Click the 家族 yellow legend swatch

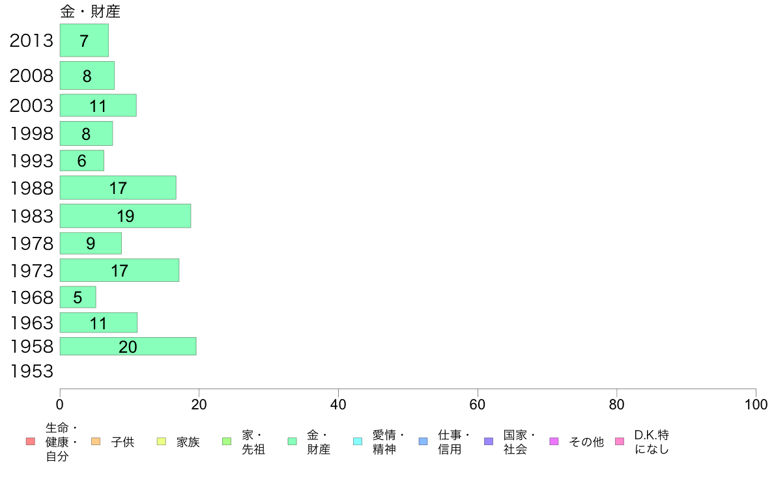(x=162, y=441)
